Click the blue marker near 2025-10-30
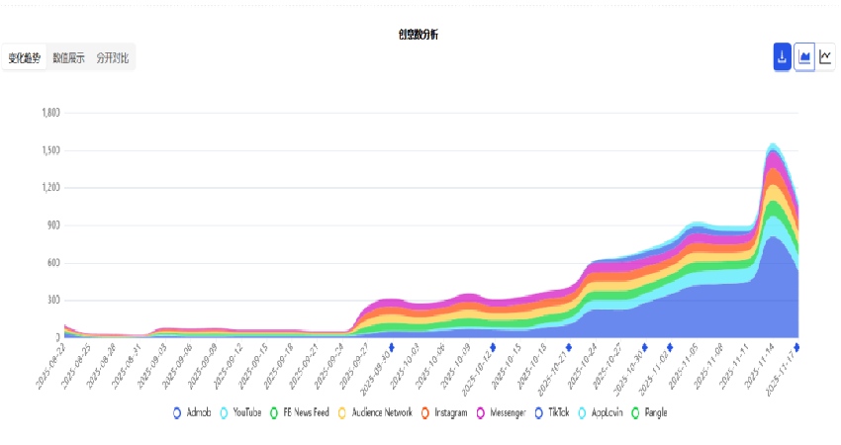 point(644,347)
